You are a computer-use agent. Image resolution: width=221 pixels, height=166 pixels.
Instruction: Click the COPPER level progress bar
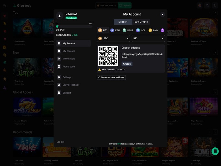click(x=74, y=26)
